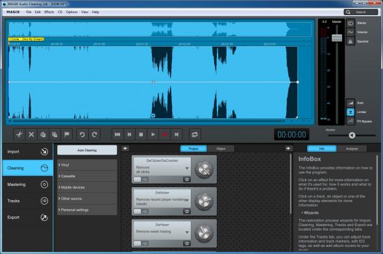Expand Personal settings category
The image size is (383, 254).
pos(87,210)
